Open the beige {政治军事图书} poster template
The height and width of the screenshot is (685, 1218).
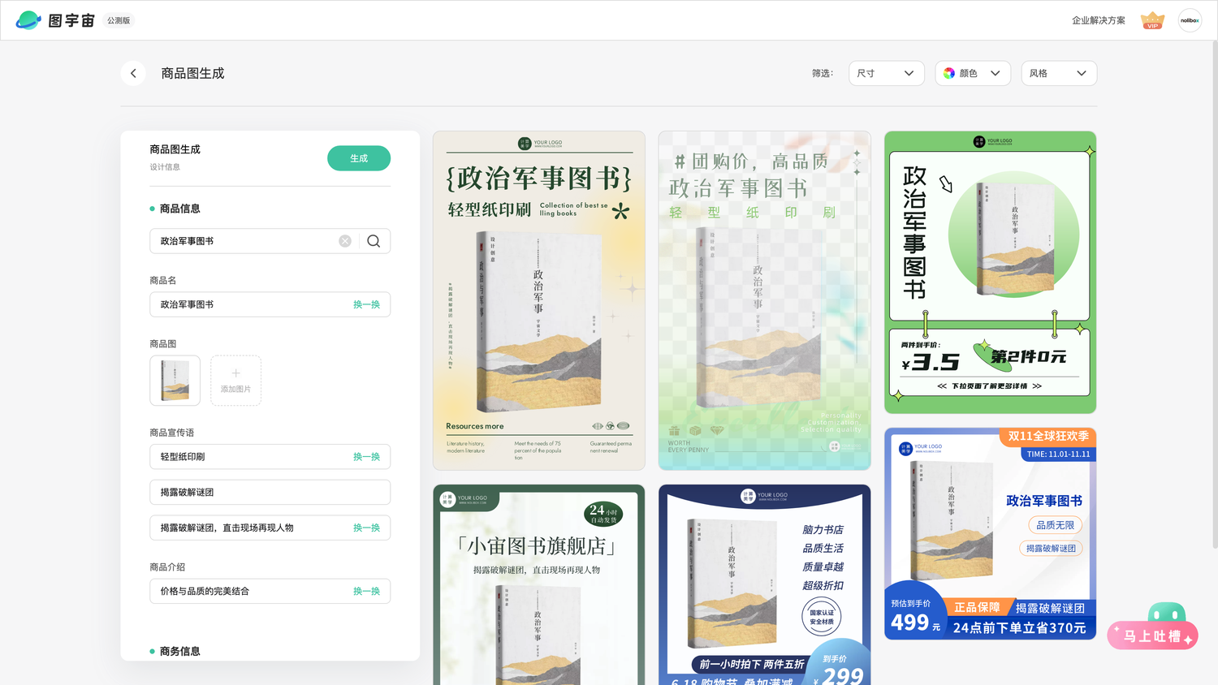(x=539, y=300)
